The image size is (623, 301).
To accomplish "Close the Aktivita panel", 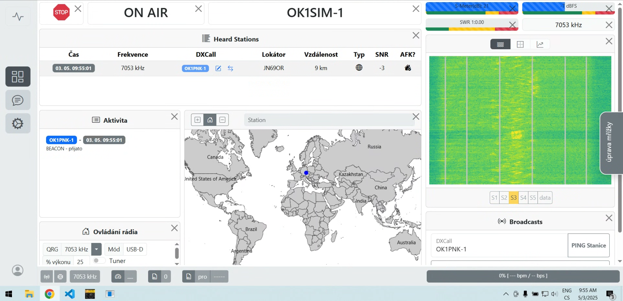I will [174, 117].
